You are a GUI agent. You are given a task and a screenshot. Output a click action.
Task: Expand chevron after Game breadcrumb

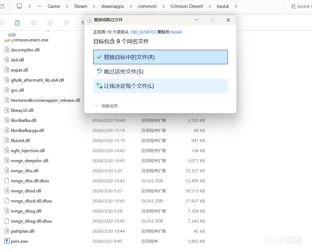67,6
